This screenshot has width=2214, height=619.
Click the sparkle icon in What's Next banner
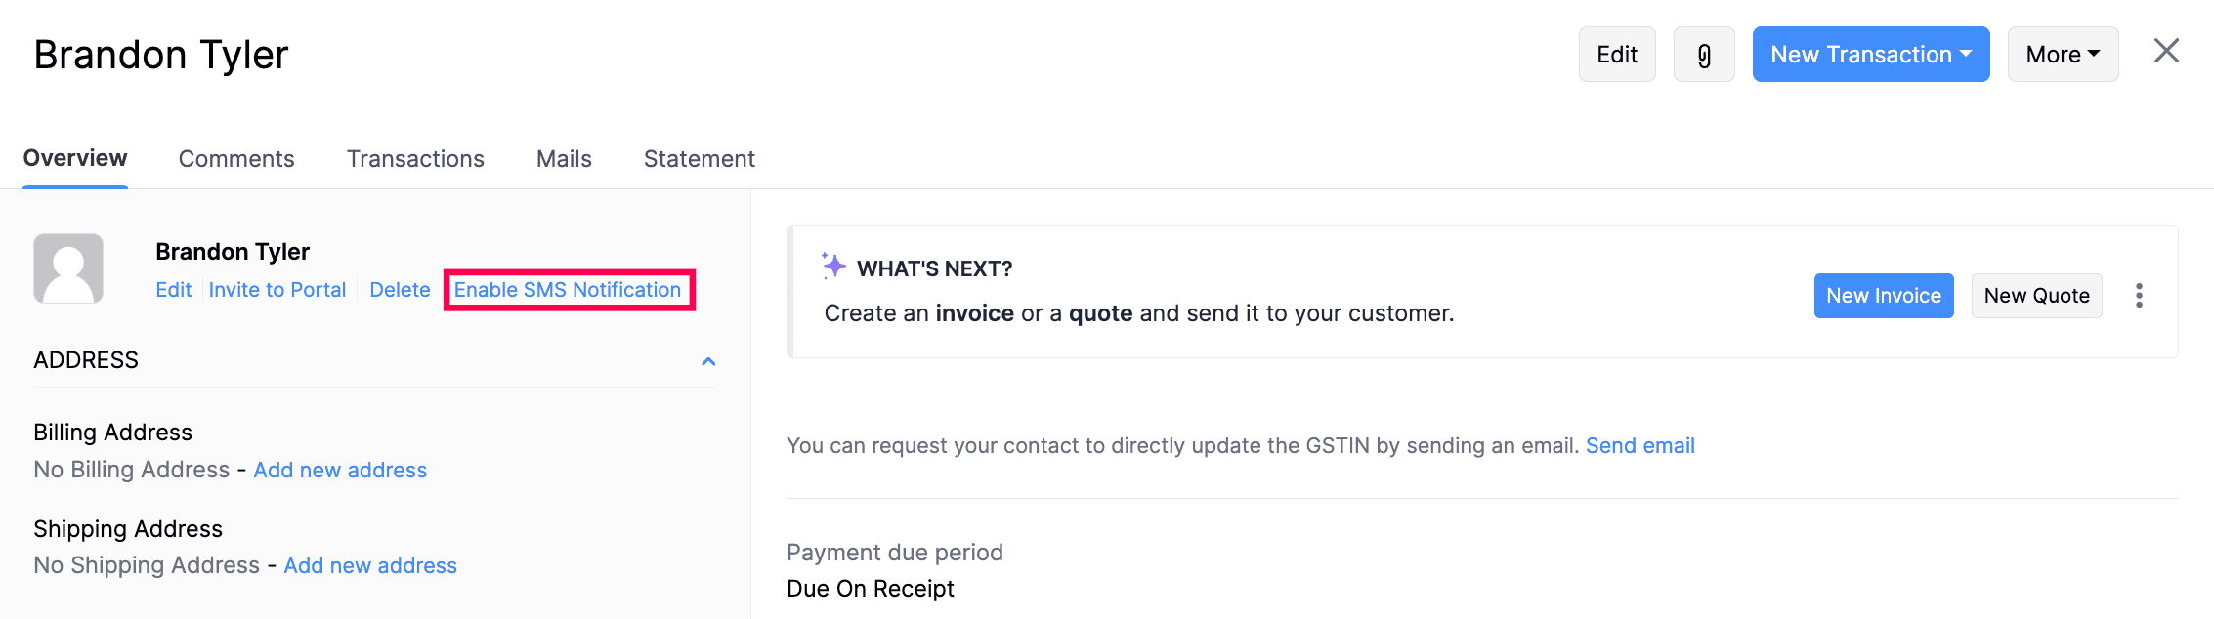click(831, 266)
